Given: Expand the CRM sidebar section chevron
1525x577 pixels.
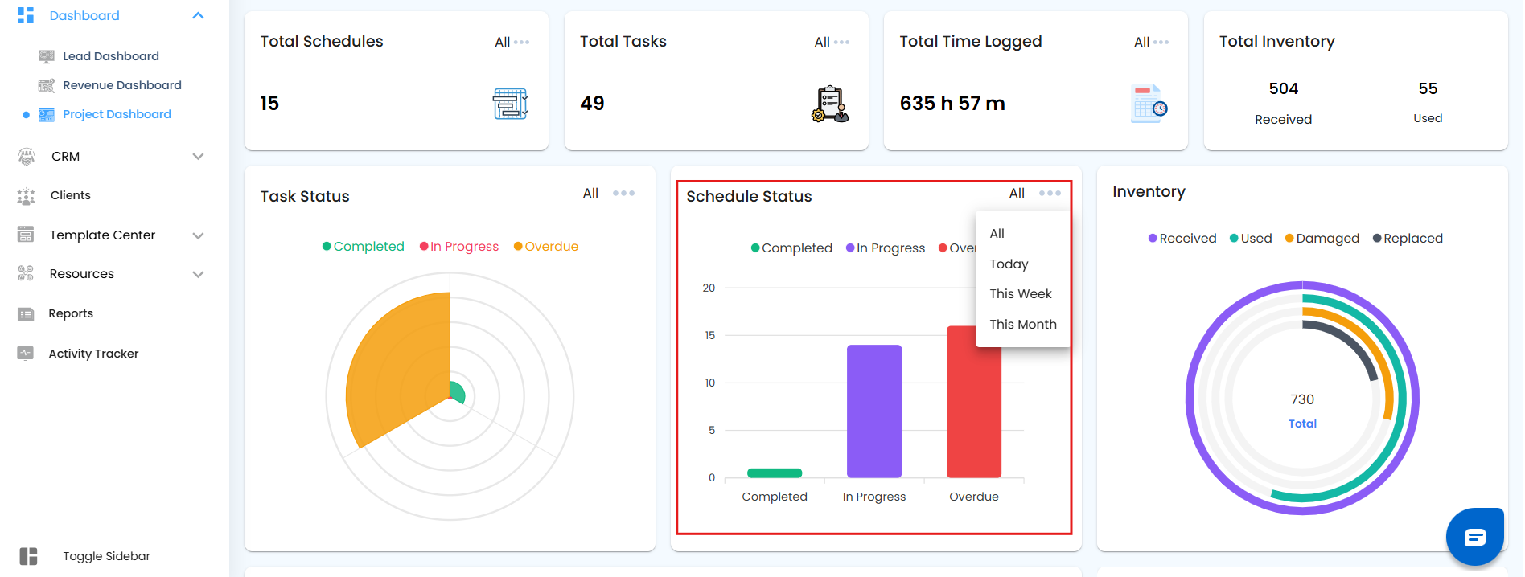Looking at the screenshot, I should 198,157.
